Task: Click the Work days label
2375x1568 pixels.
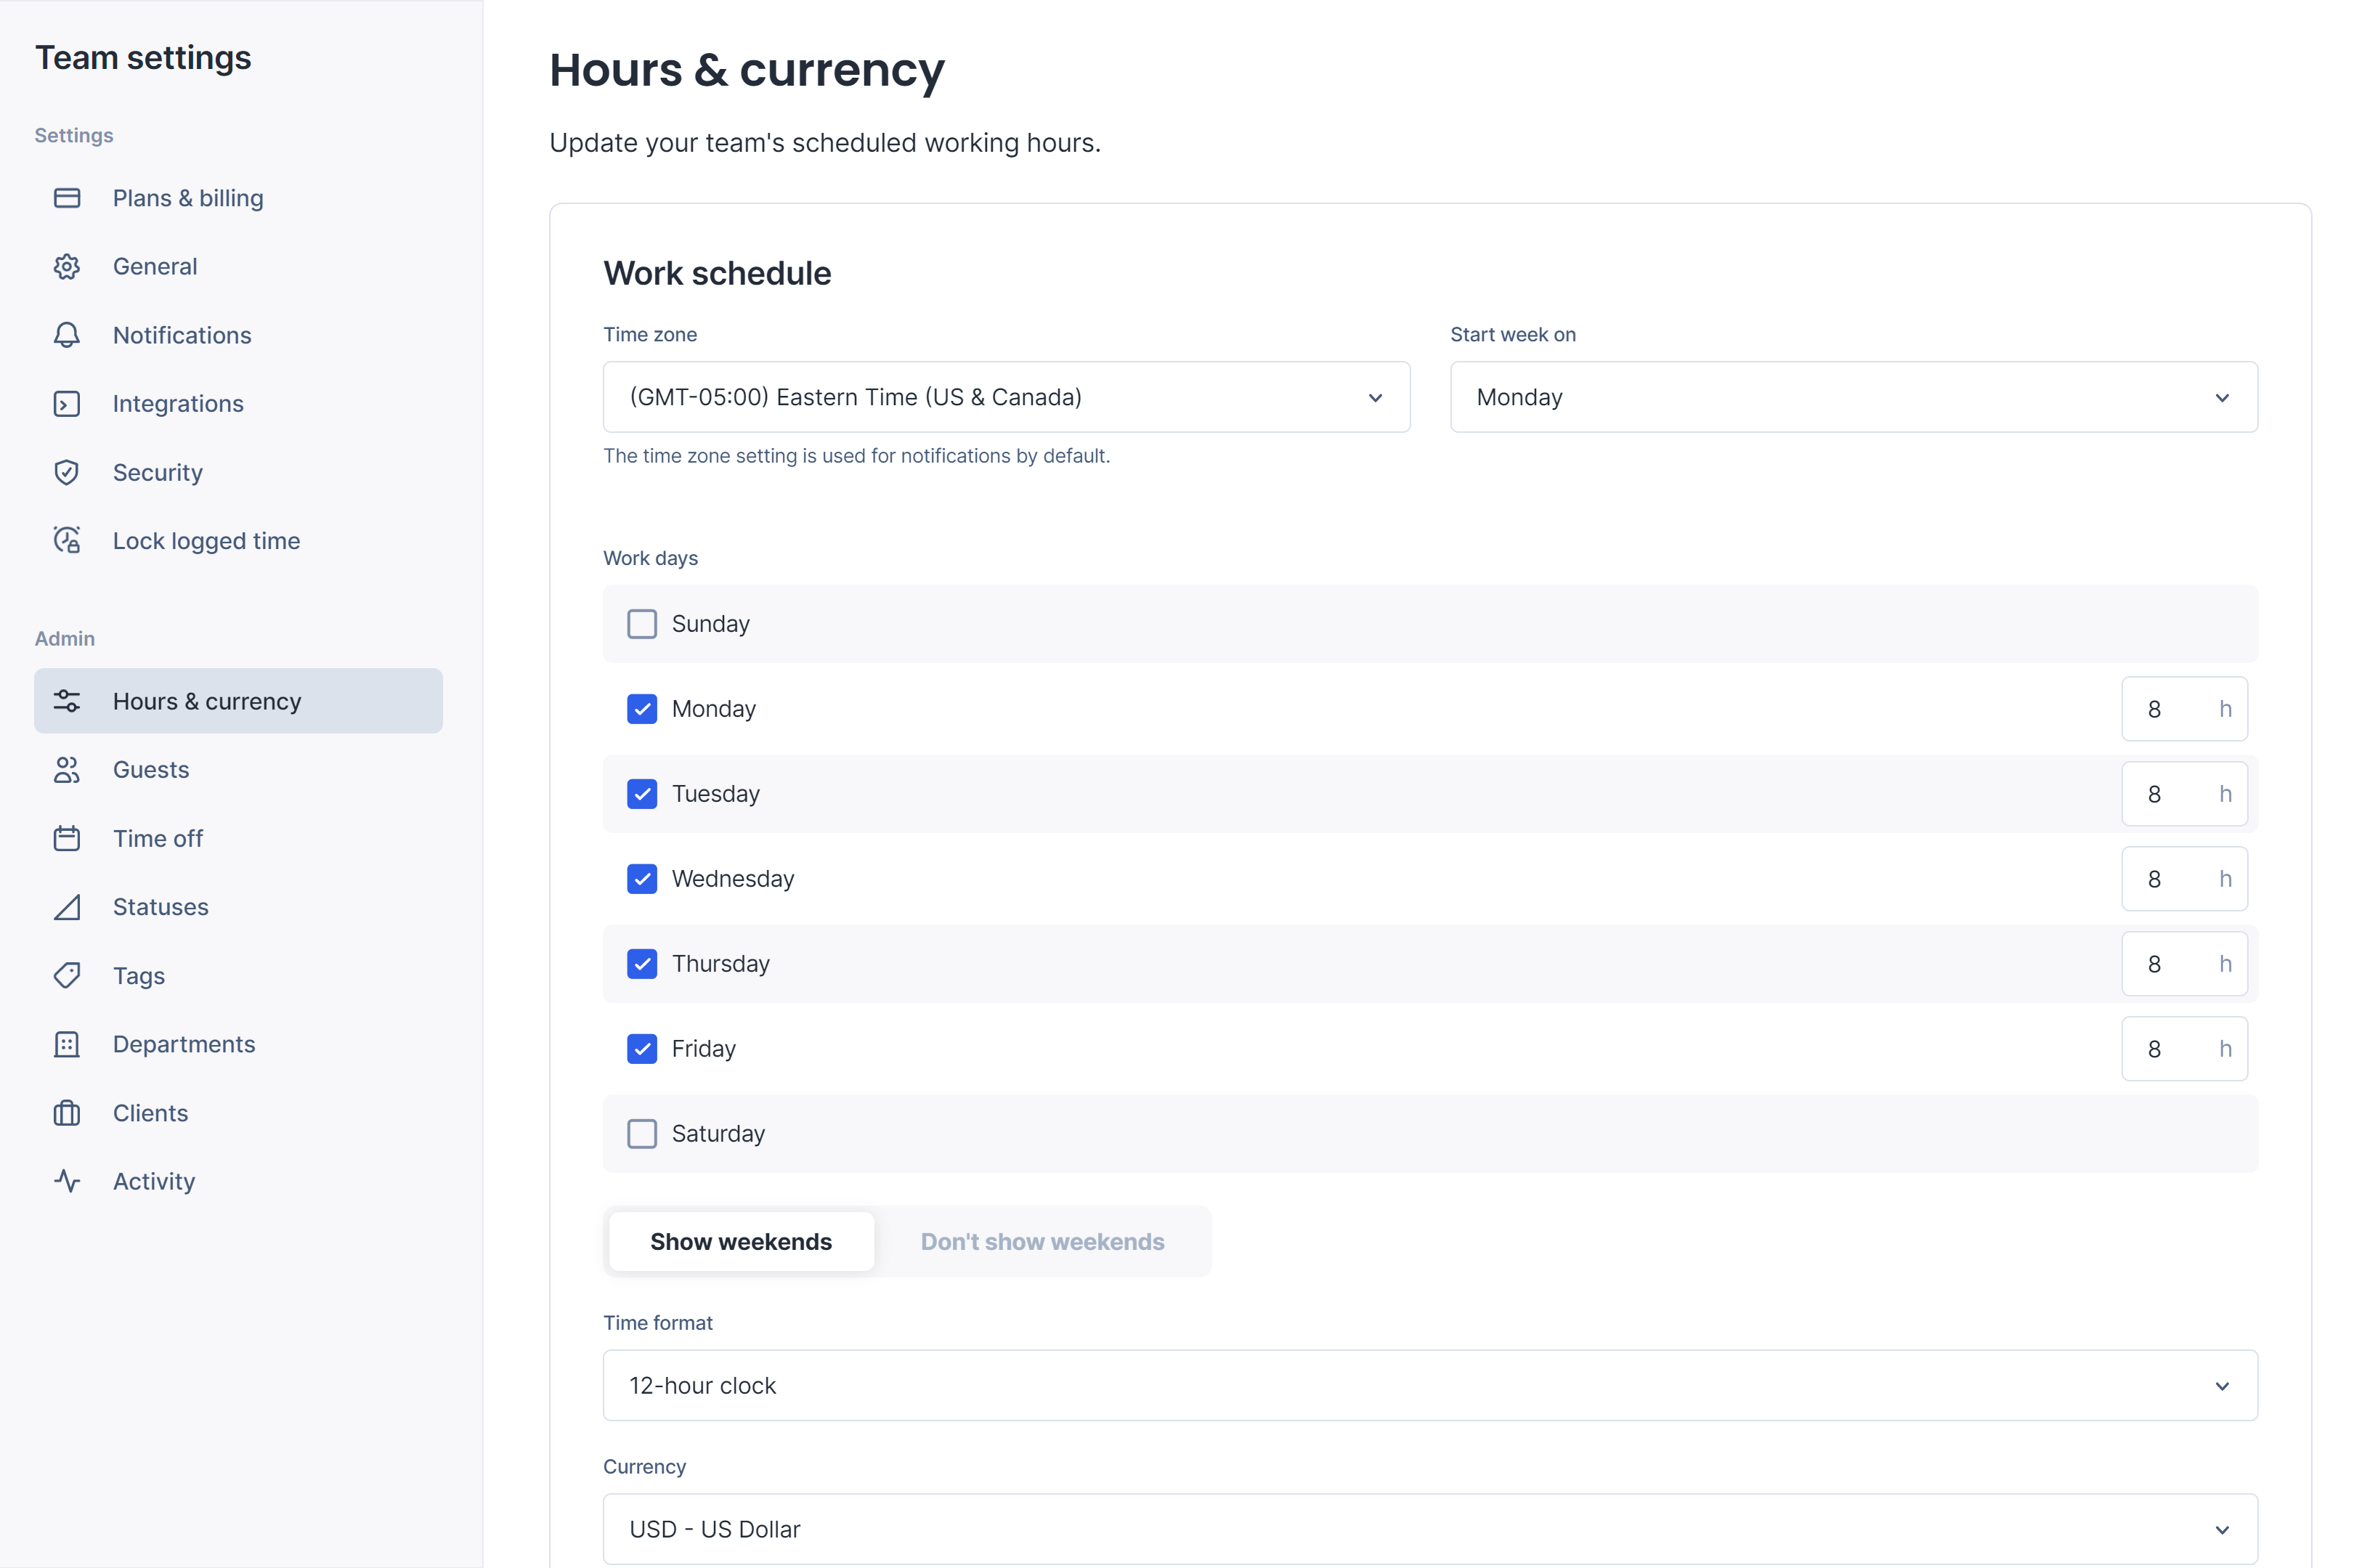Action: click(650, 558)
